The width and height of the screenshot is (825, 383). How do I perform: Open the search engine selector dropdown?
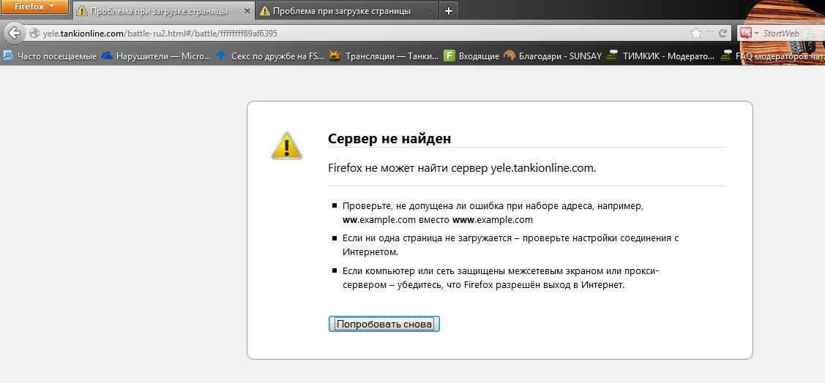pyautogui.click(x=750, y=33)
